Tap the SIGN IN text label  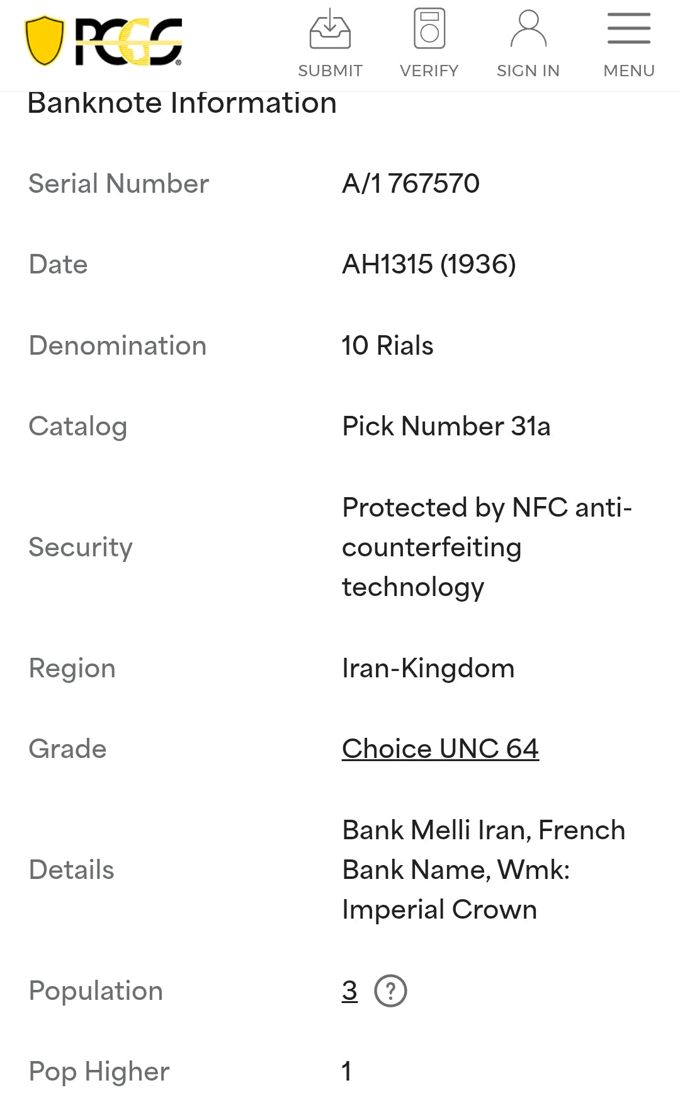click(528, 71)
